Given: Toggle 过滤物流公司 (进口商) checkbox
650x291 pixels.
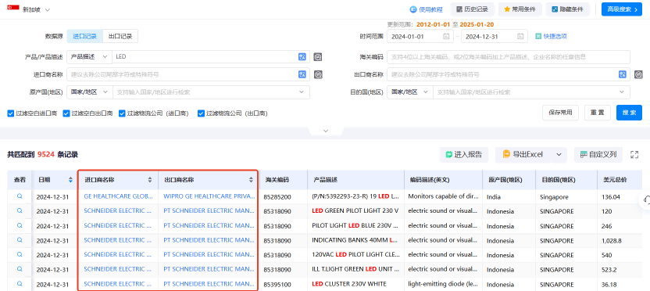Looking at the screenshot, I should [122, 113].
